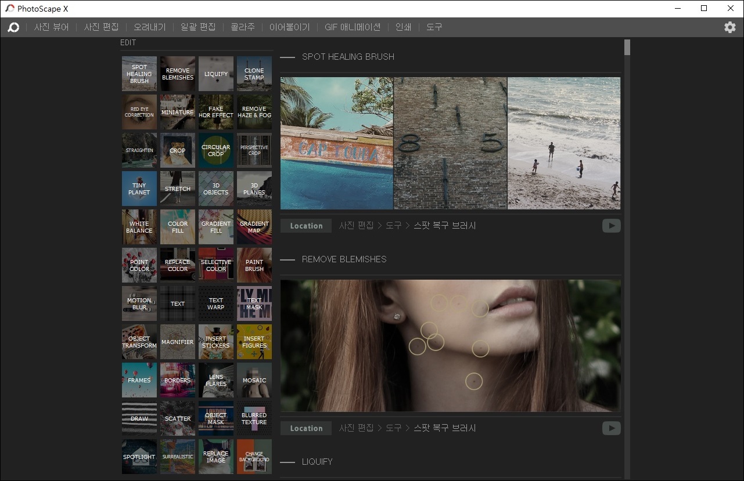Open the Motion Blur tile
This screenshot has width=744, height=481.
point(139,303)
